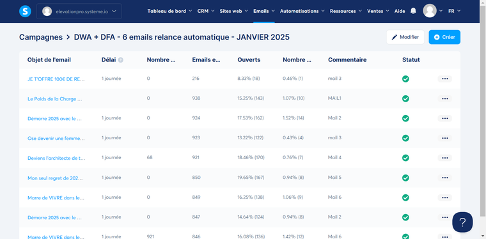Open the notifications bell icon
The image size is (486, 239).
413,11
